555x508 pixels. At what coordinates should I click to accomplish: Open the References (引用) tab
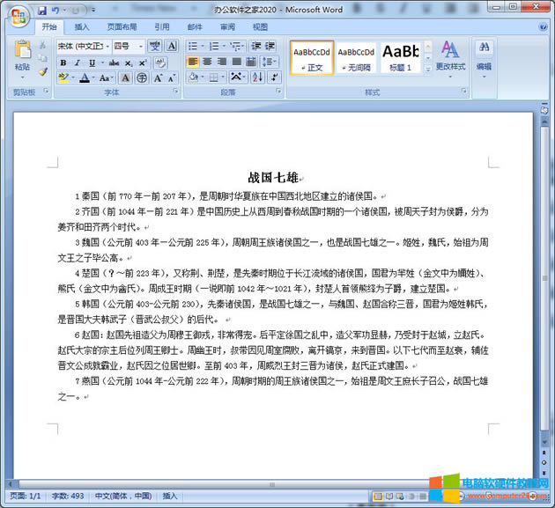pos(162,27)
